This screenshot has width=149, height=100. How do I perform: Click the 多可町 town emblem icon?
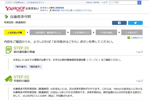click(x=6, y=17)
